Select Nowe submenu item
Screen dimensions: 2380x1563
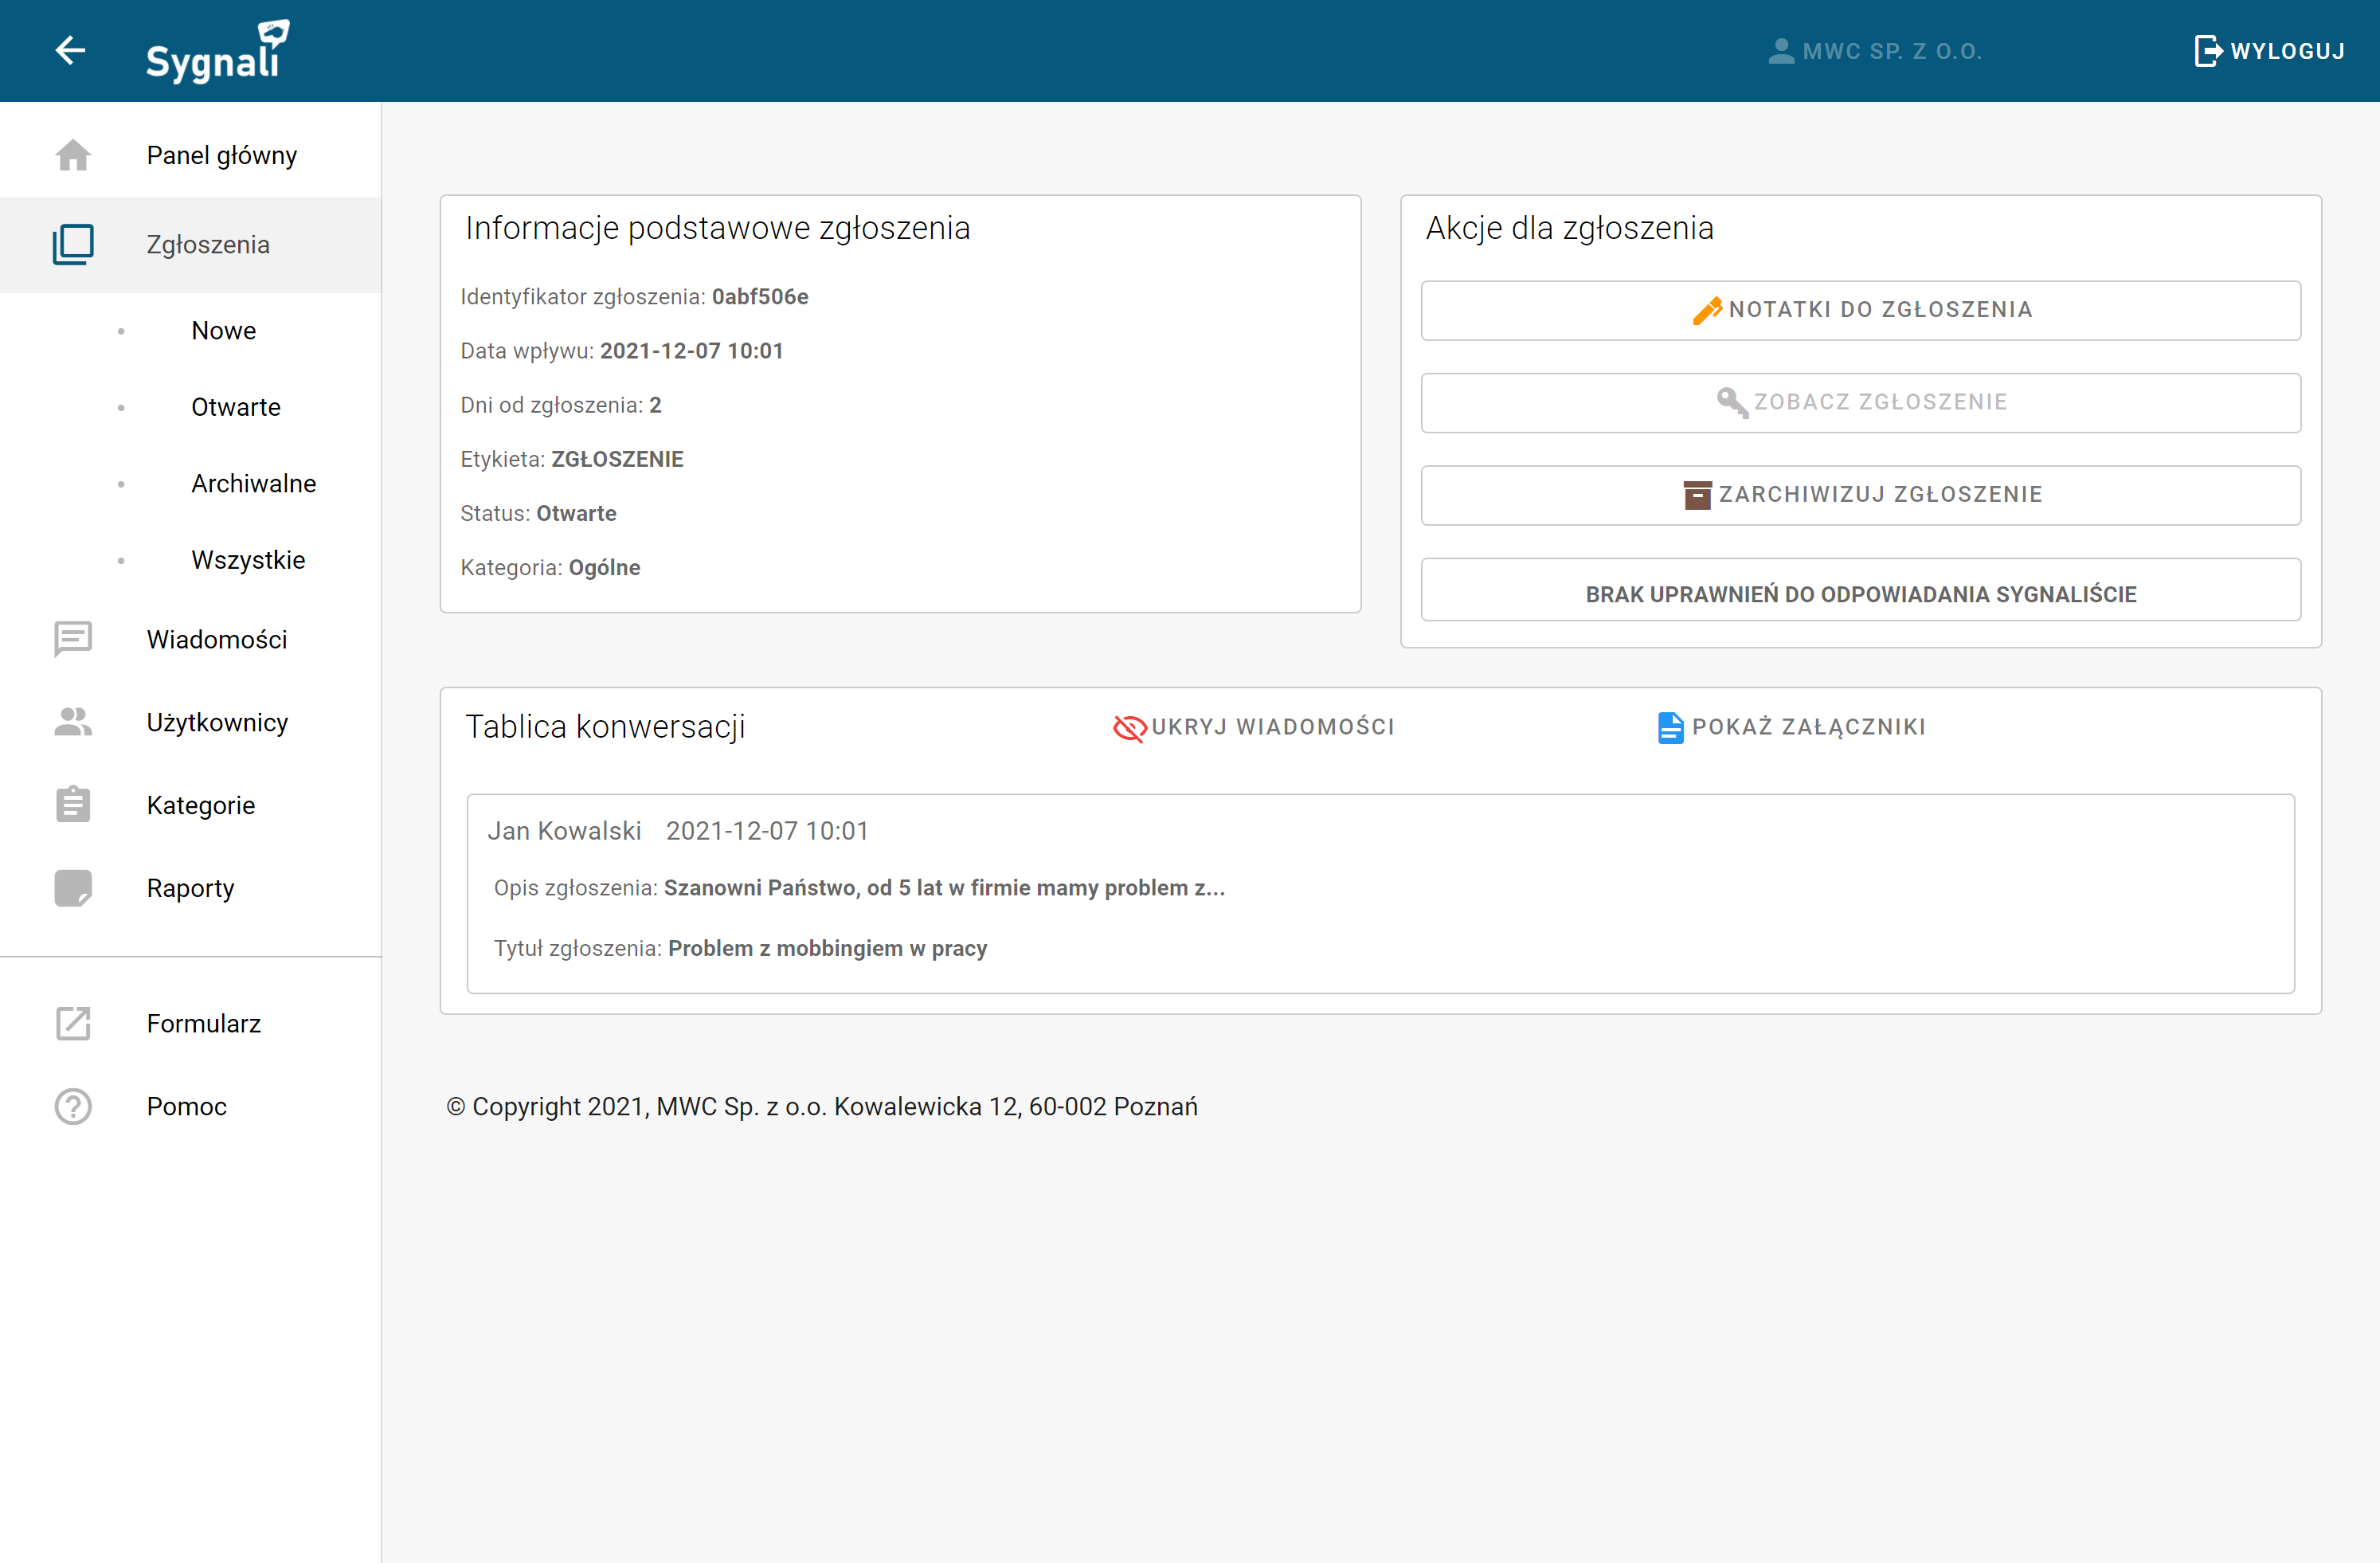tap(223, 330)
